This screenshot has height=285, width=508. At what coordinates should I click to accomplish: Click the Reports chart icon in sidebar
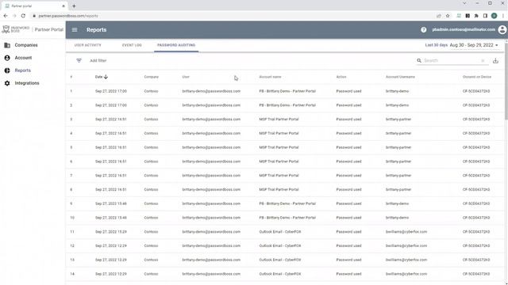click(x=7, y=70)
